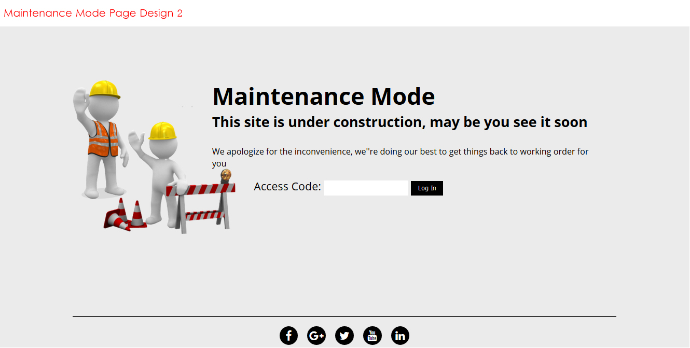
Task: Click the warning lamp atop the barricade
Action: (226, 175)
